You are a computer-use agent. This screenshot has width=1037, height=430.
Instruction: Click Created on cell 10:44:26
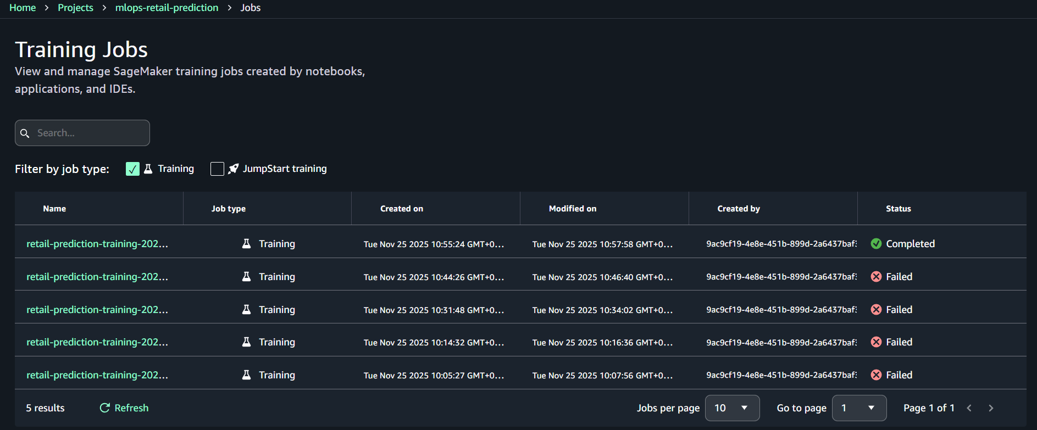coord(434,277)
